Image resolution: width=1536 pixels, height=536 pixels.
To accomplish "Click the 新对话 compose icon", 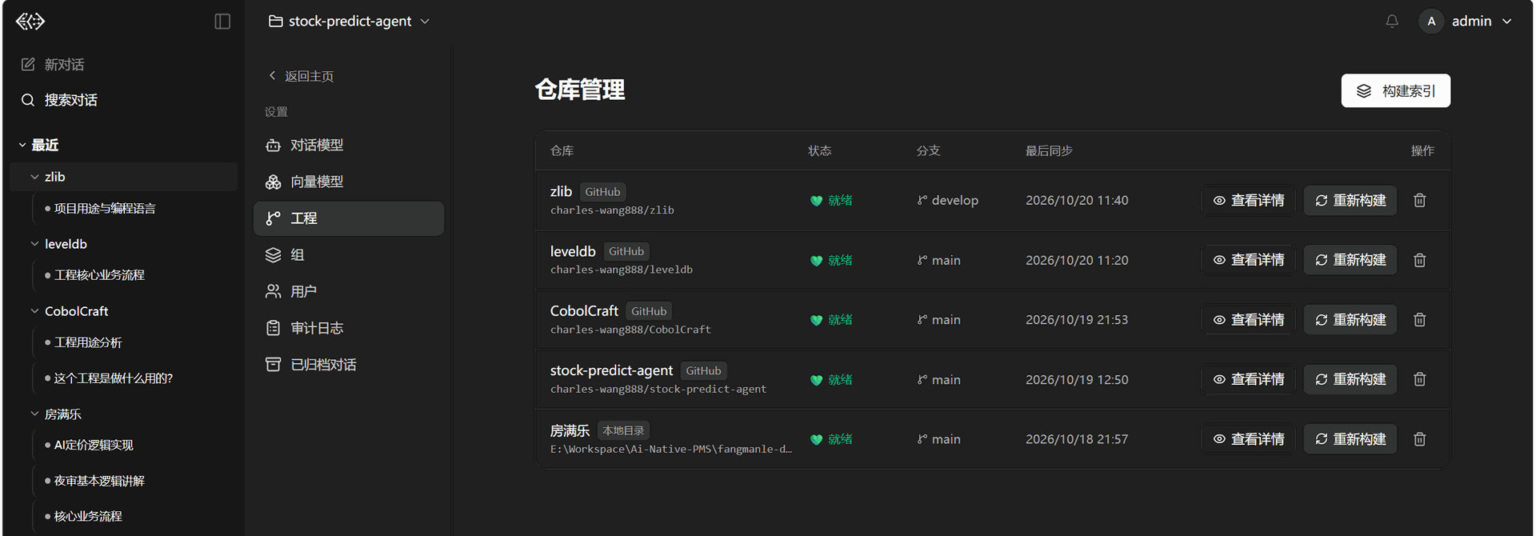I will 28,64.
